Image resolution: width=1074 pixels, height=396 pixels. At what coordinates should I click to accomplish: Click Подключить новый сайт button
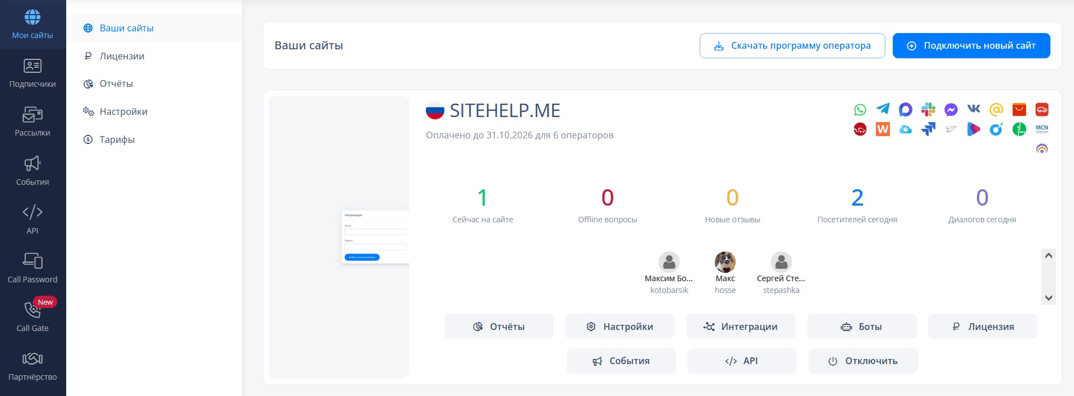pos(971,45)
